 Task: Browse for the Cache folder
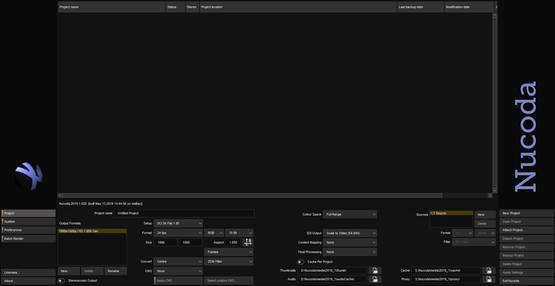489,271
